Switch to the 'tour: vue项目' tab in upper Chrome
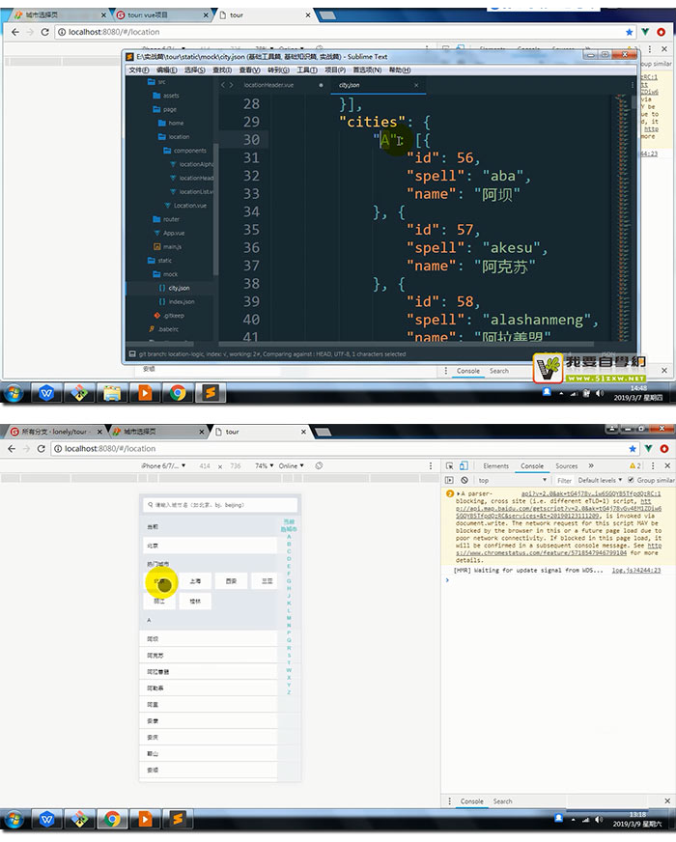676x842 pixels. click(x=161, y=15)
